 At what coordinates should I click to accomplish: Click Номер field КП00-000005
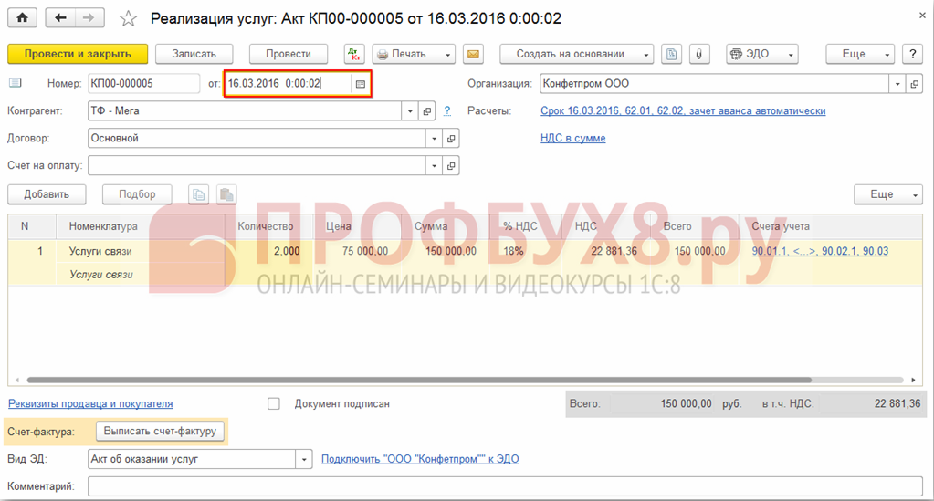click(143, 84)
